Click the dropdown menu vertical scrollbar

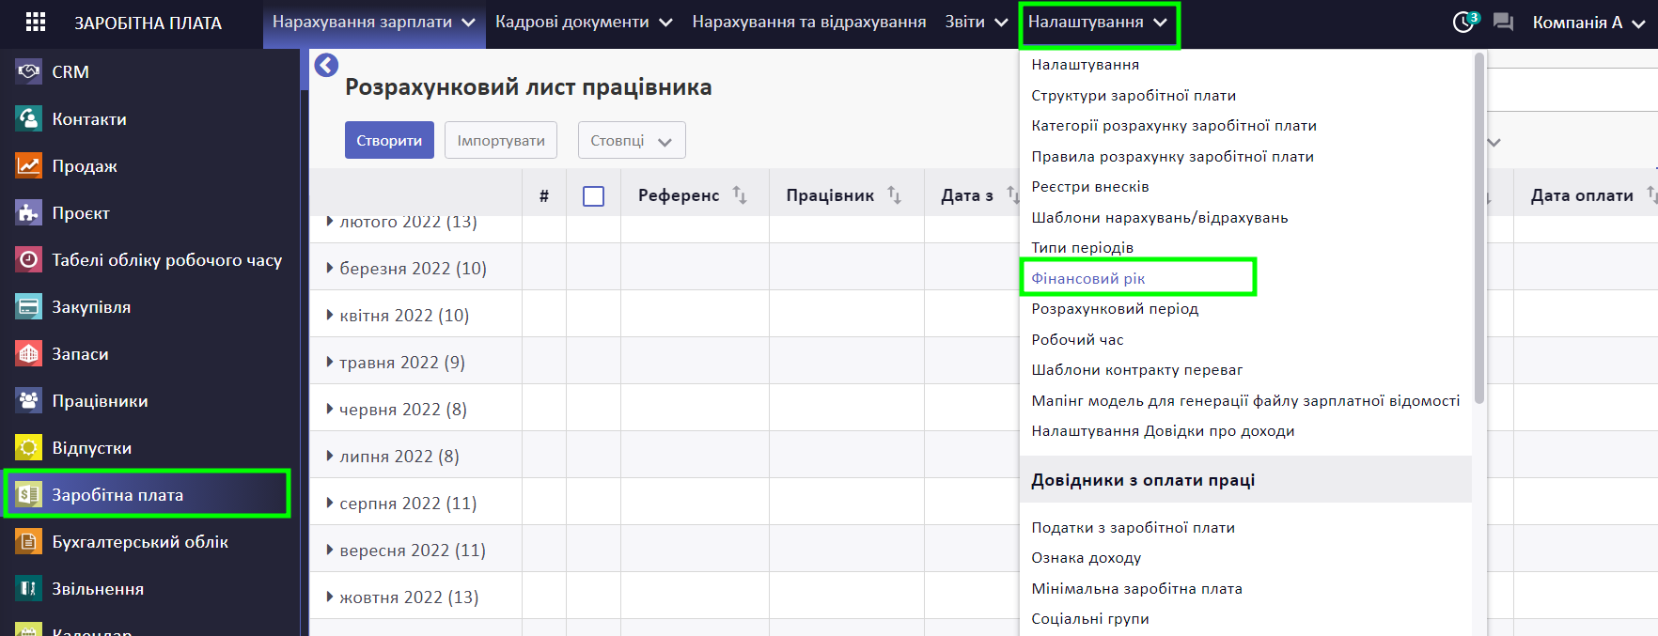pos(1479,228)
